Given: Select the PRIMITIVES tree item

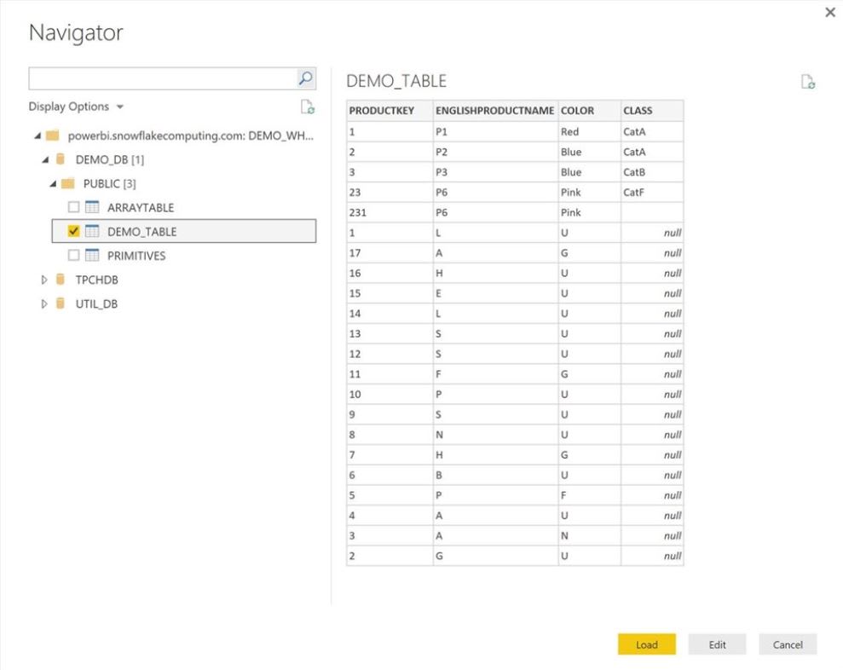Looking at the screenshot, I should click(136, 256).
